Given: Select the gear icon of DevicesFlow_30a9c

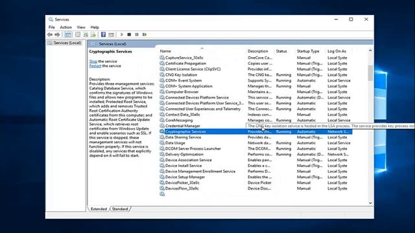Looking at the screenshot, I should (x=162, y=188).
